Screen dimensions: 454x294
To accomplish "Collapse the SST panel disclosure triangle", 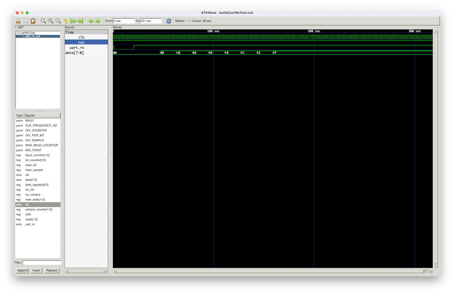I will (16, 27).
